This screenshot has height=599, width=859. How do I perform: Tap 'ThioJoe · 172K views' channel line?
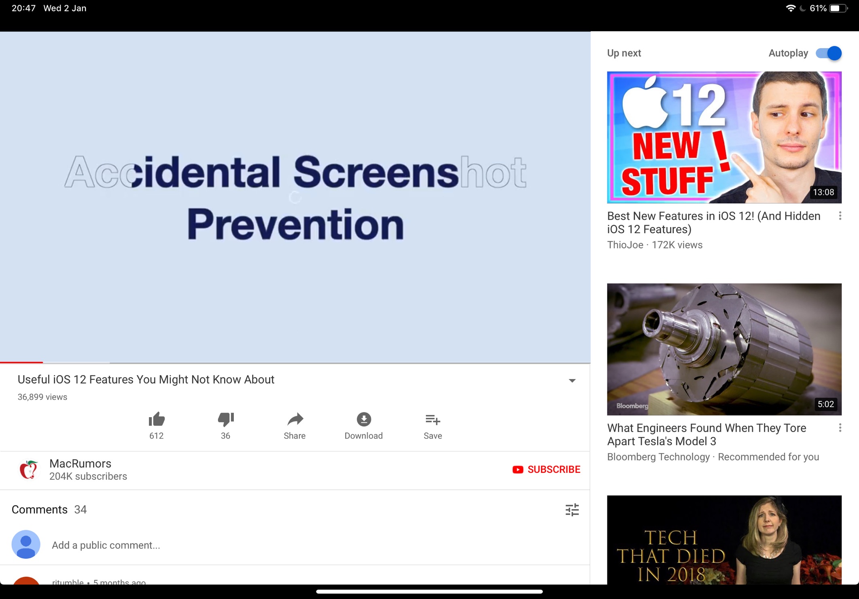pos(655,245)
